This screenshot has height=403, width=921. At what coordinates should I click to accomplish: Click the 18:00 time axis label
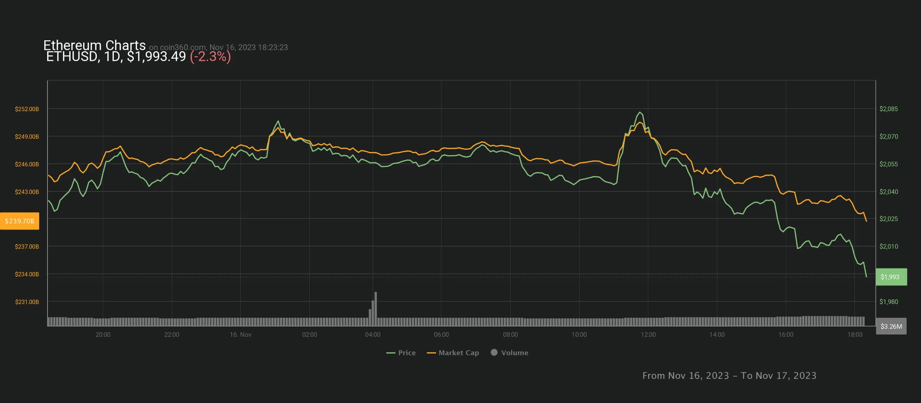pos(855,335)
